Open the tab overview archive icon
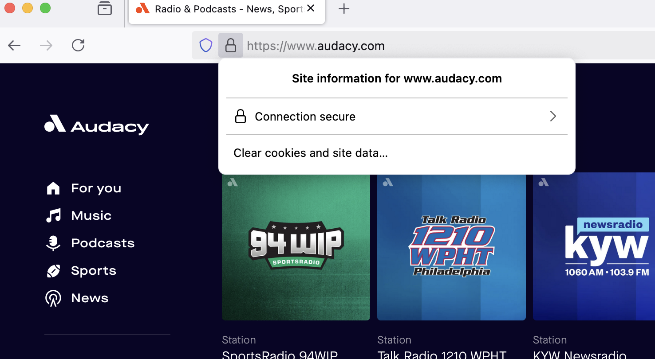 (105, 8)
